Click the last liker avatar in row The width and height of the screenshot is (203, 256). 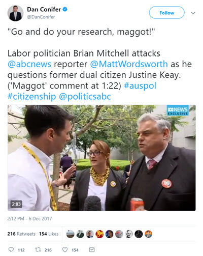coord(148,234)
